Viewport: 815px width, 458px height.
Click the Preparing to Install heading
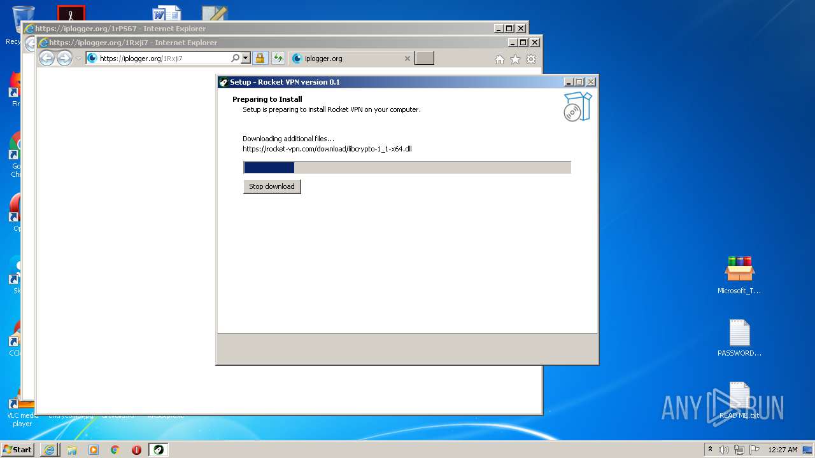[x=267, y=99]
